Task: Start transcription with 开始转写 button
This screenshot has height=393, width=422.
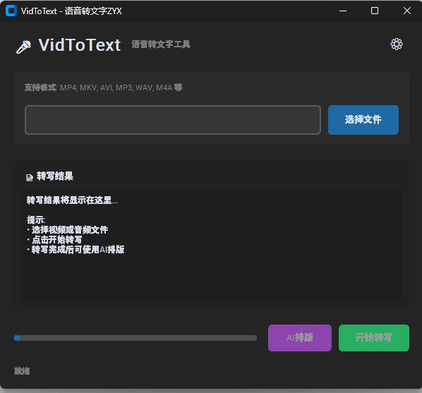Action: tap(373, 337)
